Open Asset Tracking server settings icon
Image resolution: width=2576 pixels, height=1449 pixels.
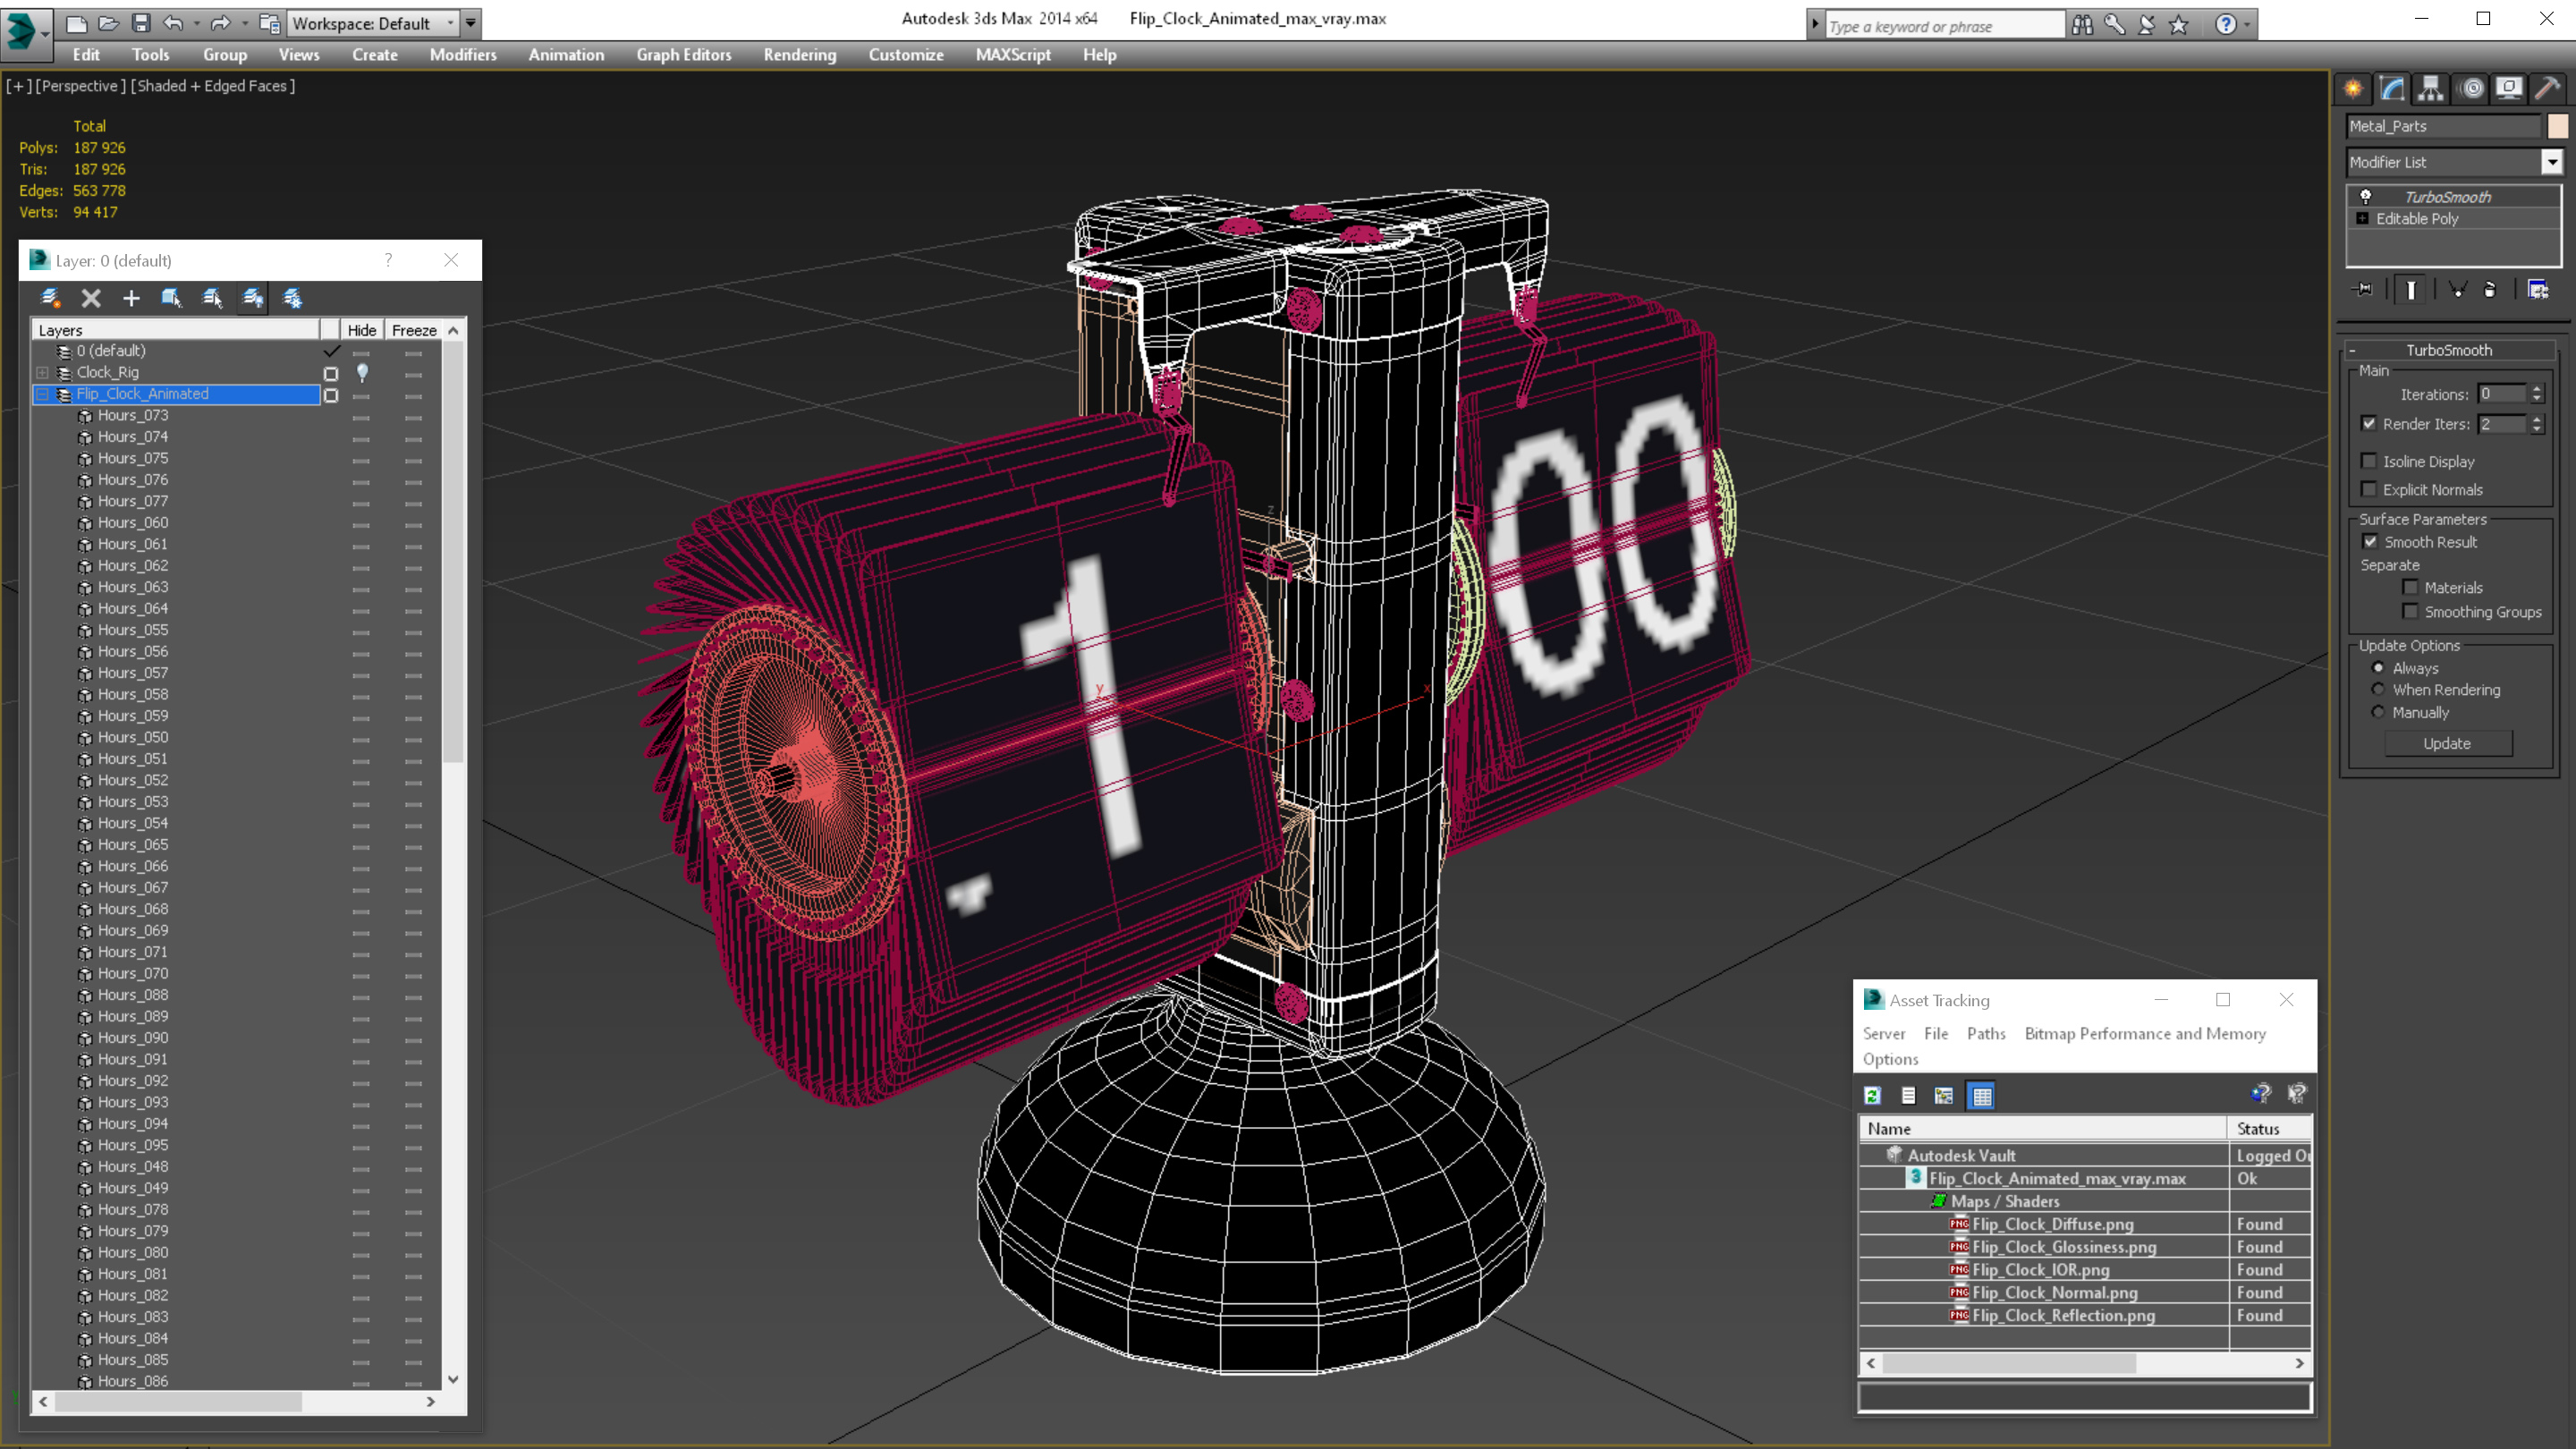click(x=1883, y=1033)
